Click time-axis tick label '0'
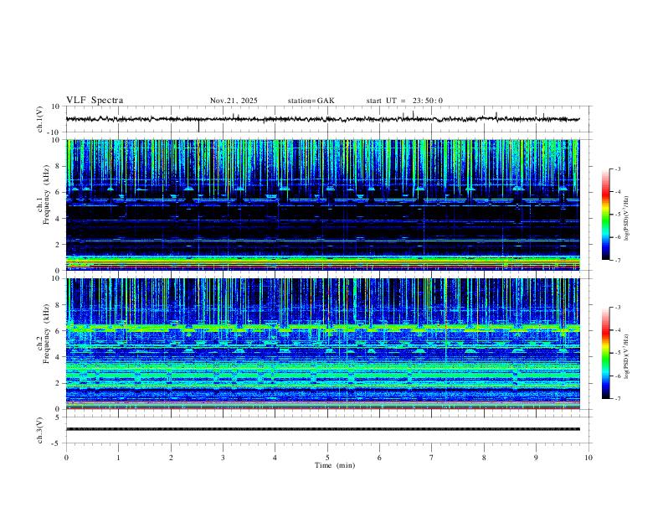Screen dimensions: 663x513 pyautogui.click(x=66, y=458)
